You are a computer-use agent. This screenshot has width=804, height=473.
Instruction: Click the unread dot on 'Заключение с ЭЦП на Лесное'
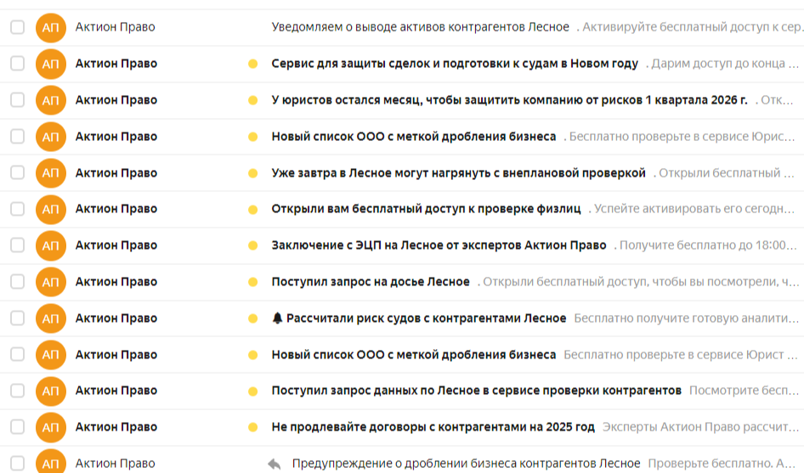[x=252, y=245]
